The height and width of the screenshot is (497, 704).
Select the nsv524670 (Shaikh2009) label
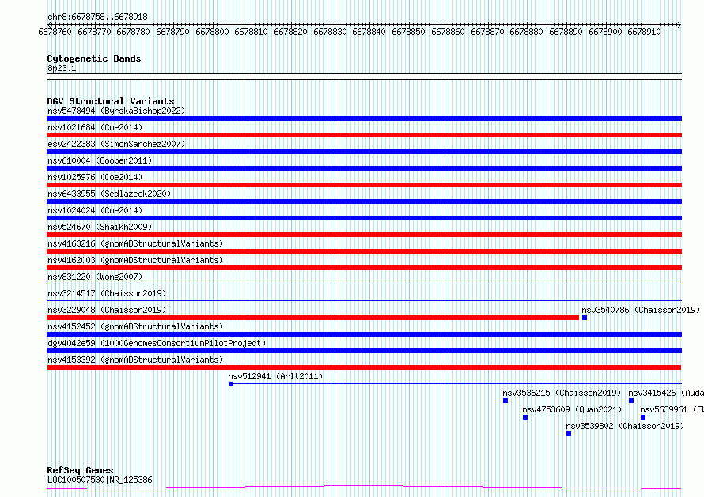click(100, 227)
